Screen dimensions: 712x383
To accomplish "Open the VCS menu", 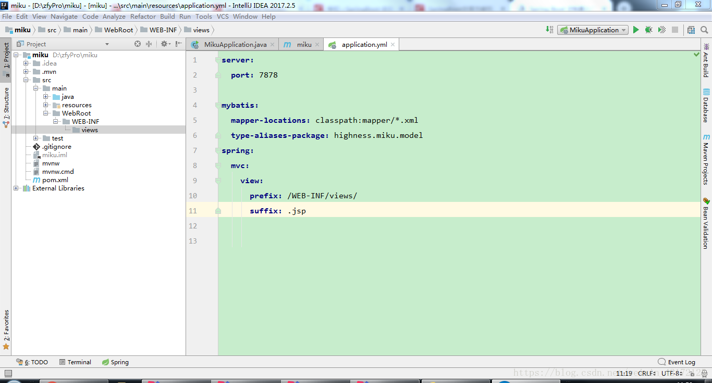I will (x=223, y=16).
